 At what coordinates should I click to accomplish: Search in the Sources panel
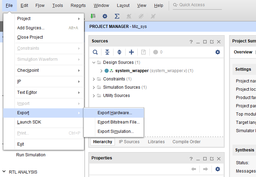click(95, 52)
